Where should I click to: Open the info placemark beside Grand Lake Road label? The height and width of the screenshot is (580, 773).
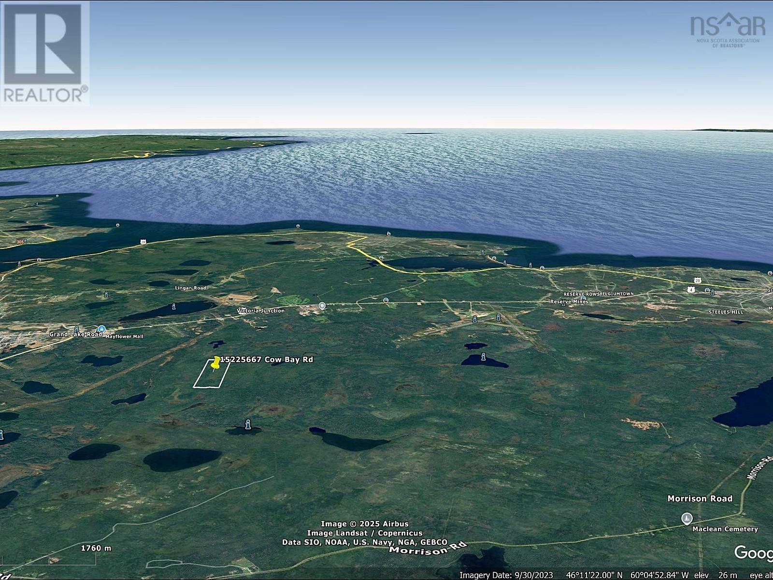[76, 329]
